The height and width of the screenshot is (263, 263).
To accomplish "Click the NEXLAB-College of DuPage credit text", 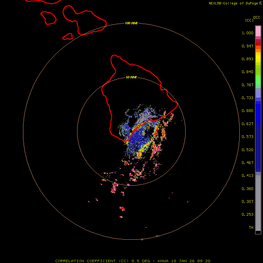I will [x=235, y=3].
